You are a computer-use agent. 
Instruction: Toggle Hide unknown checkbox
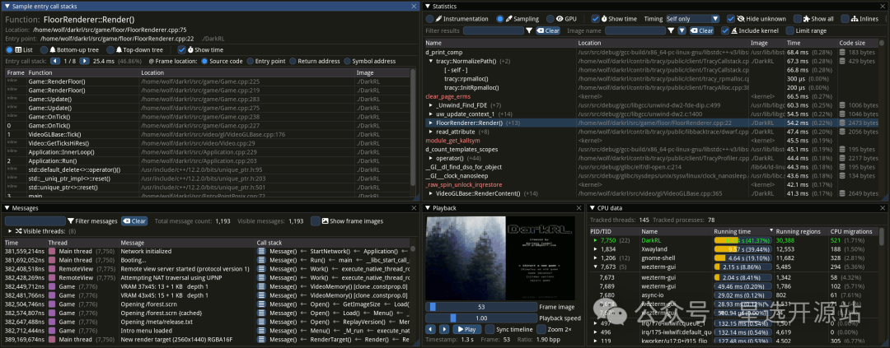click(732, 19)
